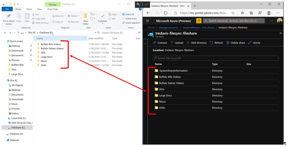
Task: Click Azure search resources box
Action: click(x=234, y=21)
